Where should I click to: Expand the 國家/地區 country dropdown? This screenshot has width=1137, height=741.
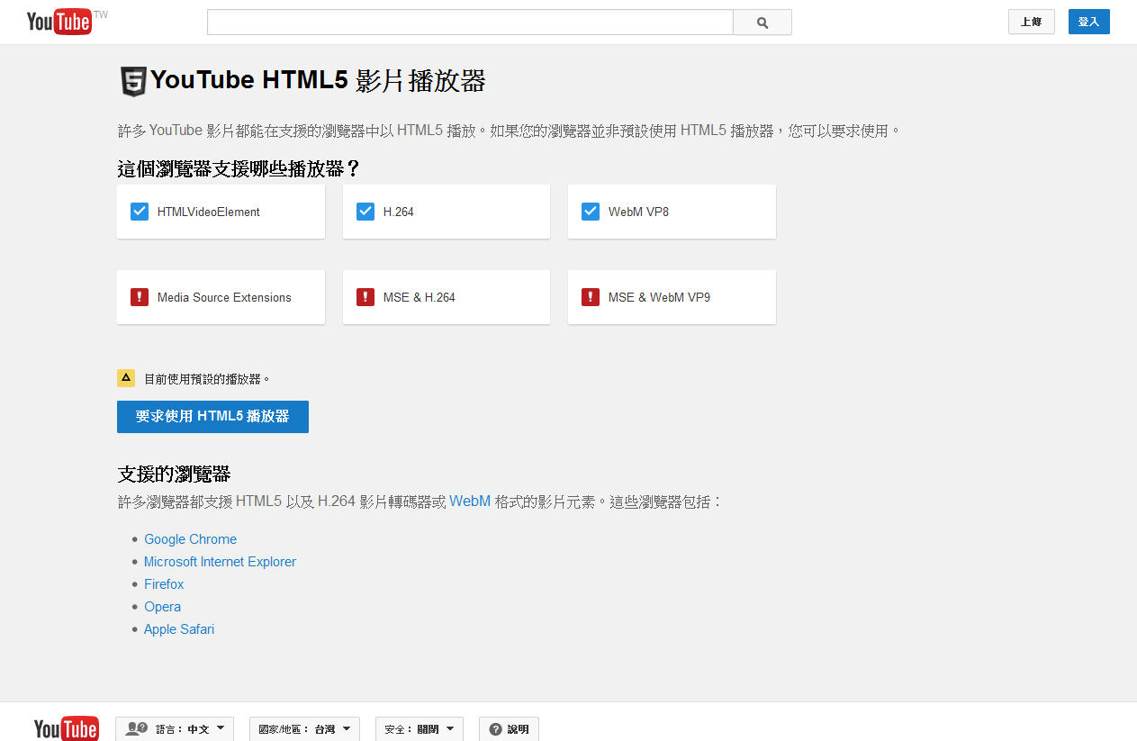point(304,729)
